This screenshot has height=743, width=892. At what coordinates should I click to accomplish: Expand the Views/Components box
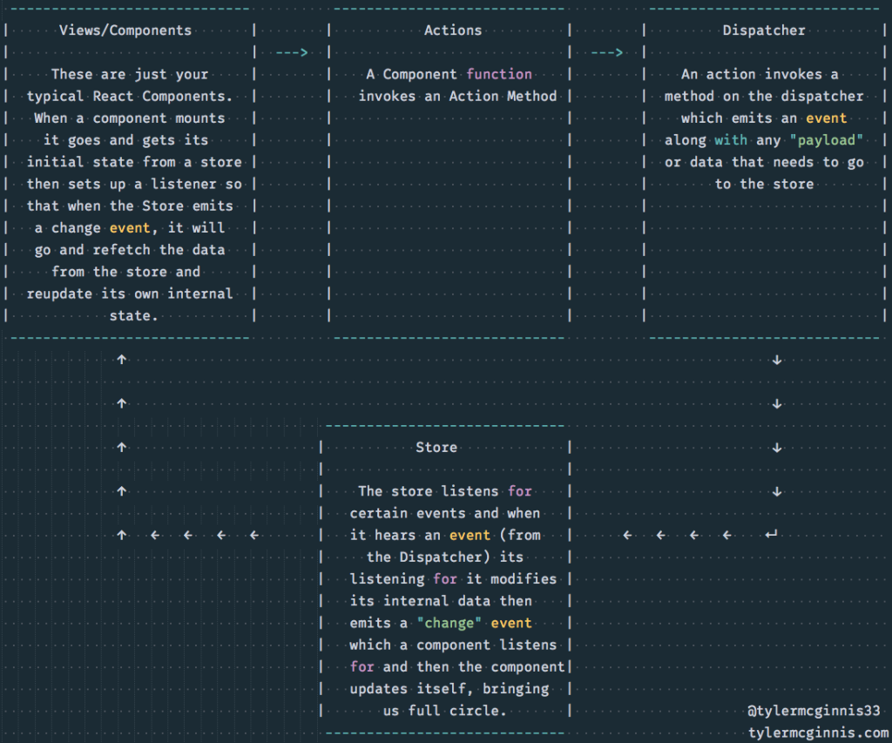click(126, 30)
